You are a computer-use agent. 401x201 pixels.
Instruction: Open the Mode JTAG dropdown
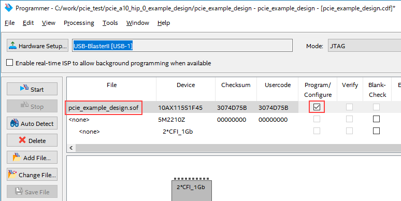click(x=364, y=46)
